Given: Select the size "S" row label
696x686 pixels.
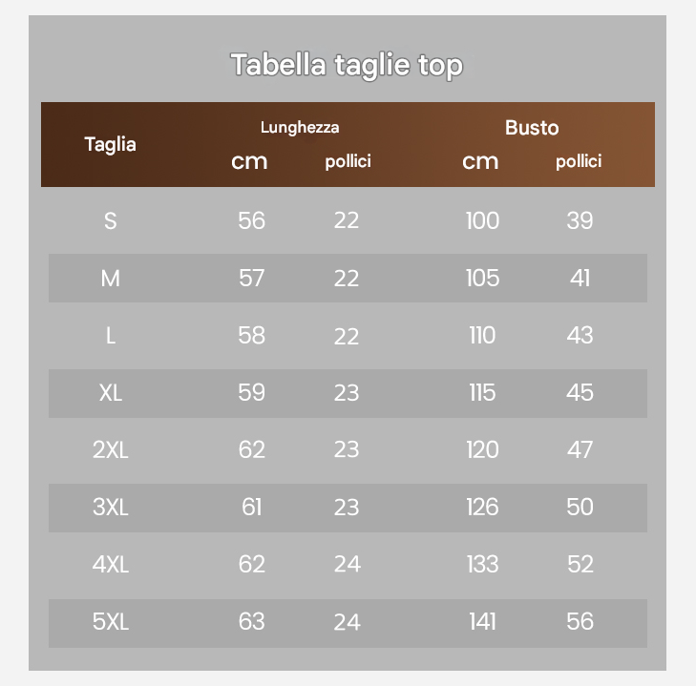Looking at the screenshot, I should click(111, 220).
